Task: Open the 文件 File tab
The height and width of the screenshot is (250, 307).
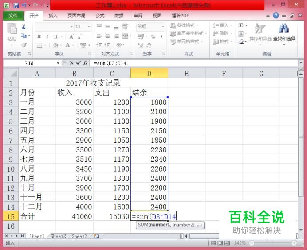Action: (x=13, y=16)
